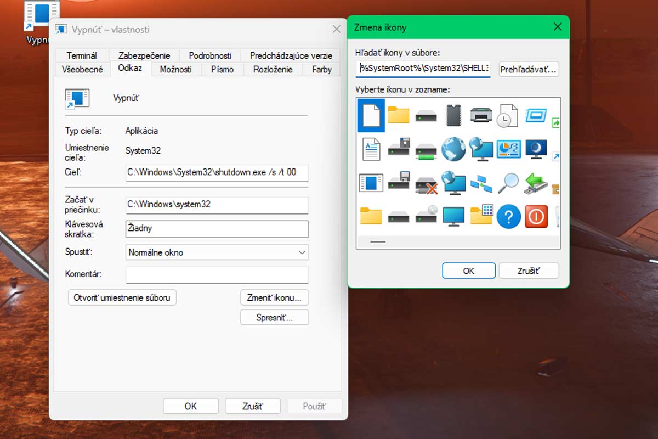The height and width of the screenshot is (439, 658).
Task: Choose the three networked screens icon
Action: [481, 183]
